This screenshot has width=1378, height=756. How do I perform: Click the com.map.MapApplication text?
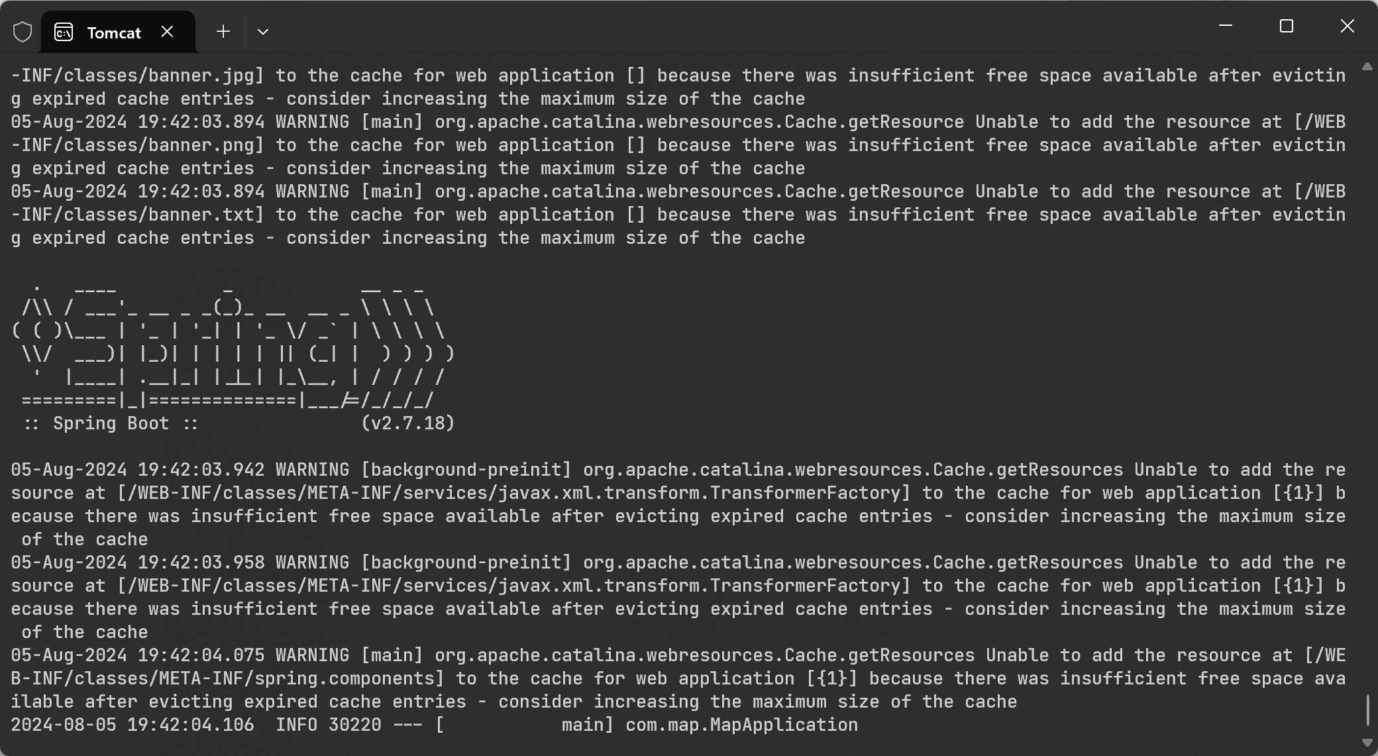click(x=741, y=725)
